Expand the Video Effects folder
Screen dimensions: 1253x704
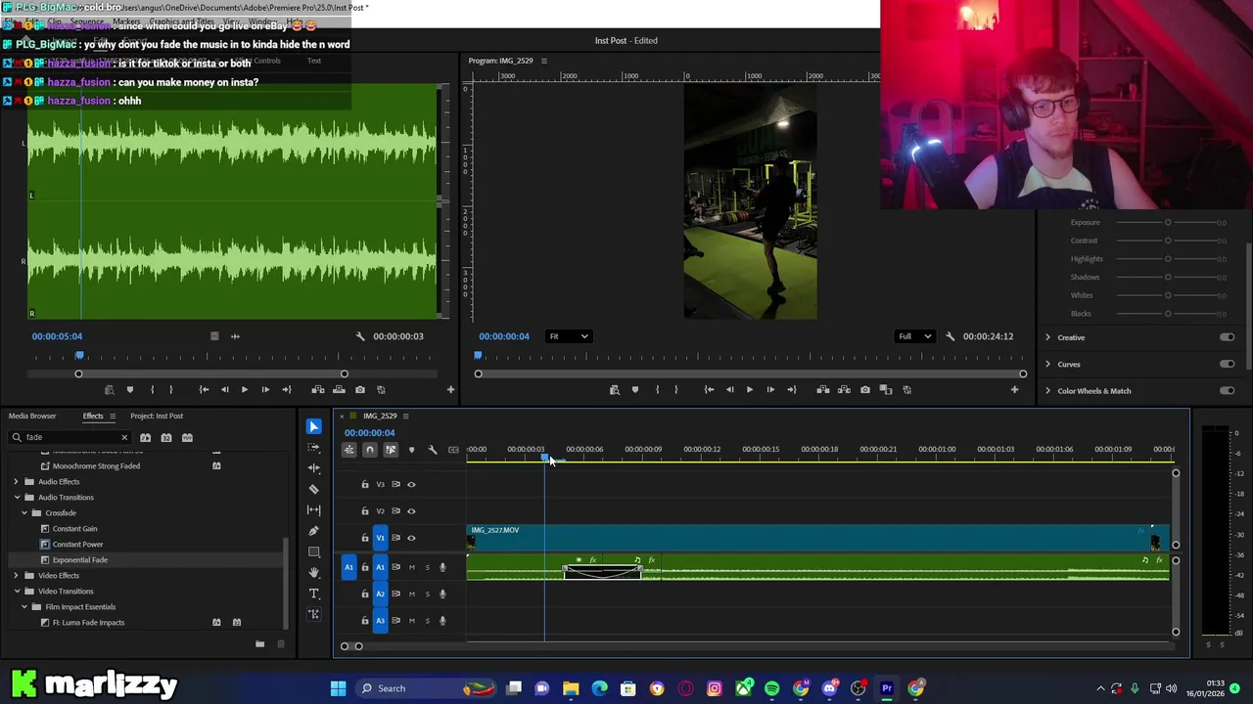[x=16, y=575]
